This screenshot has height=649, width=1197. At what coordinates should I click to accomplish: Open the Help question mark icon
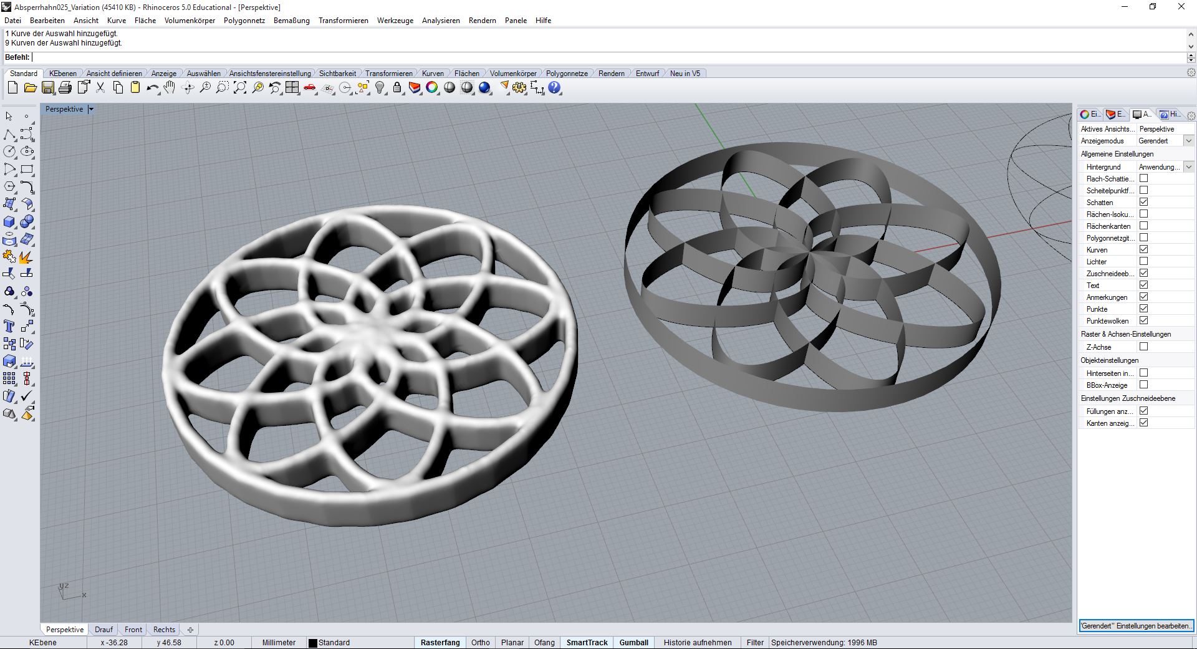(x=554, y=88)
